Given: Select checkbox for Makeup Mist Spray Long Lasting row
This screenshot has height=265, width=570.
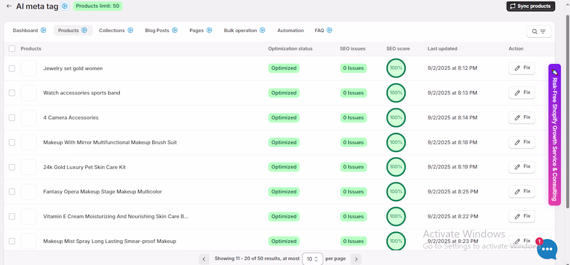Looking at the screenshot, I should click(12, 241).
